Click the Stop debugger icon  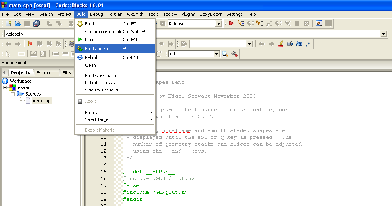click(306, 23)
